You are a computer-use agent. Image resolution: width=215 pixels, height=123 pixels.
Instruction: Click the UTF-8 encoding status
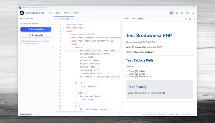(x=171, y=114)
